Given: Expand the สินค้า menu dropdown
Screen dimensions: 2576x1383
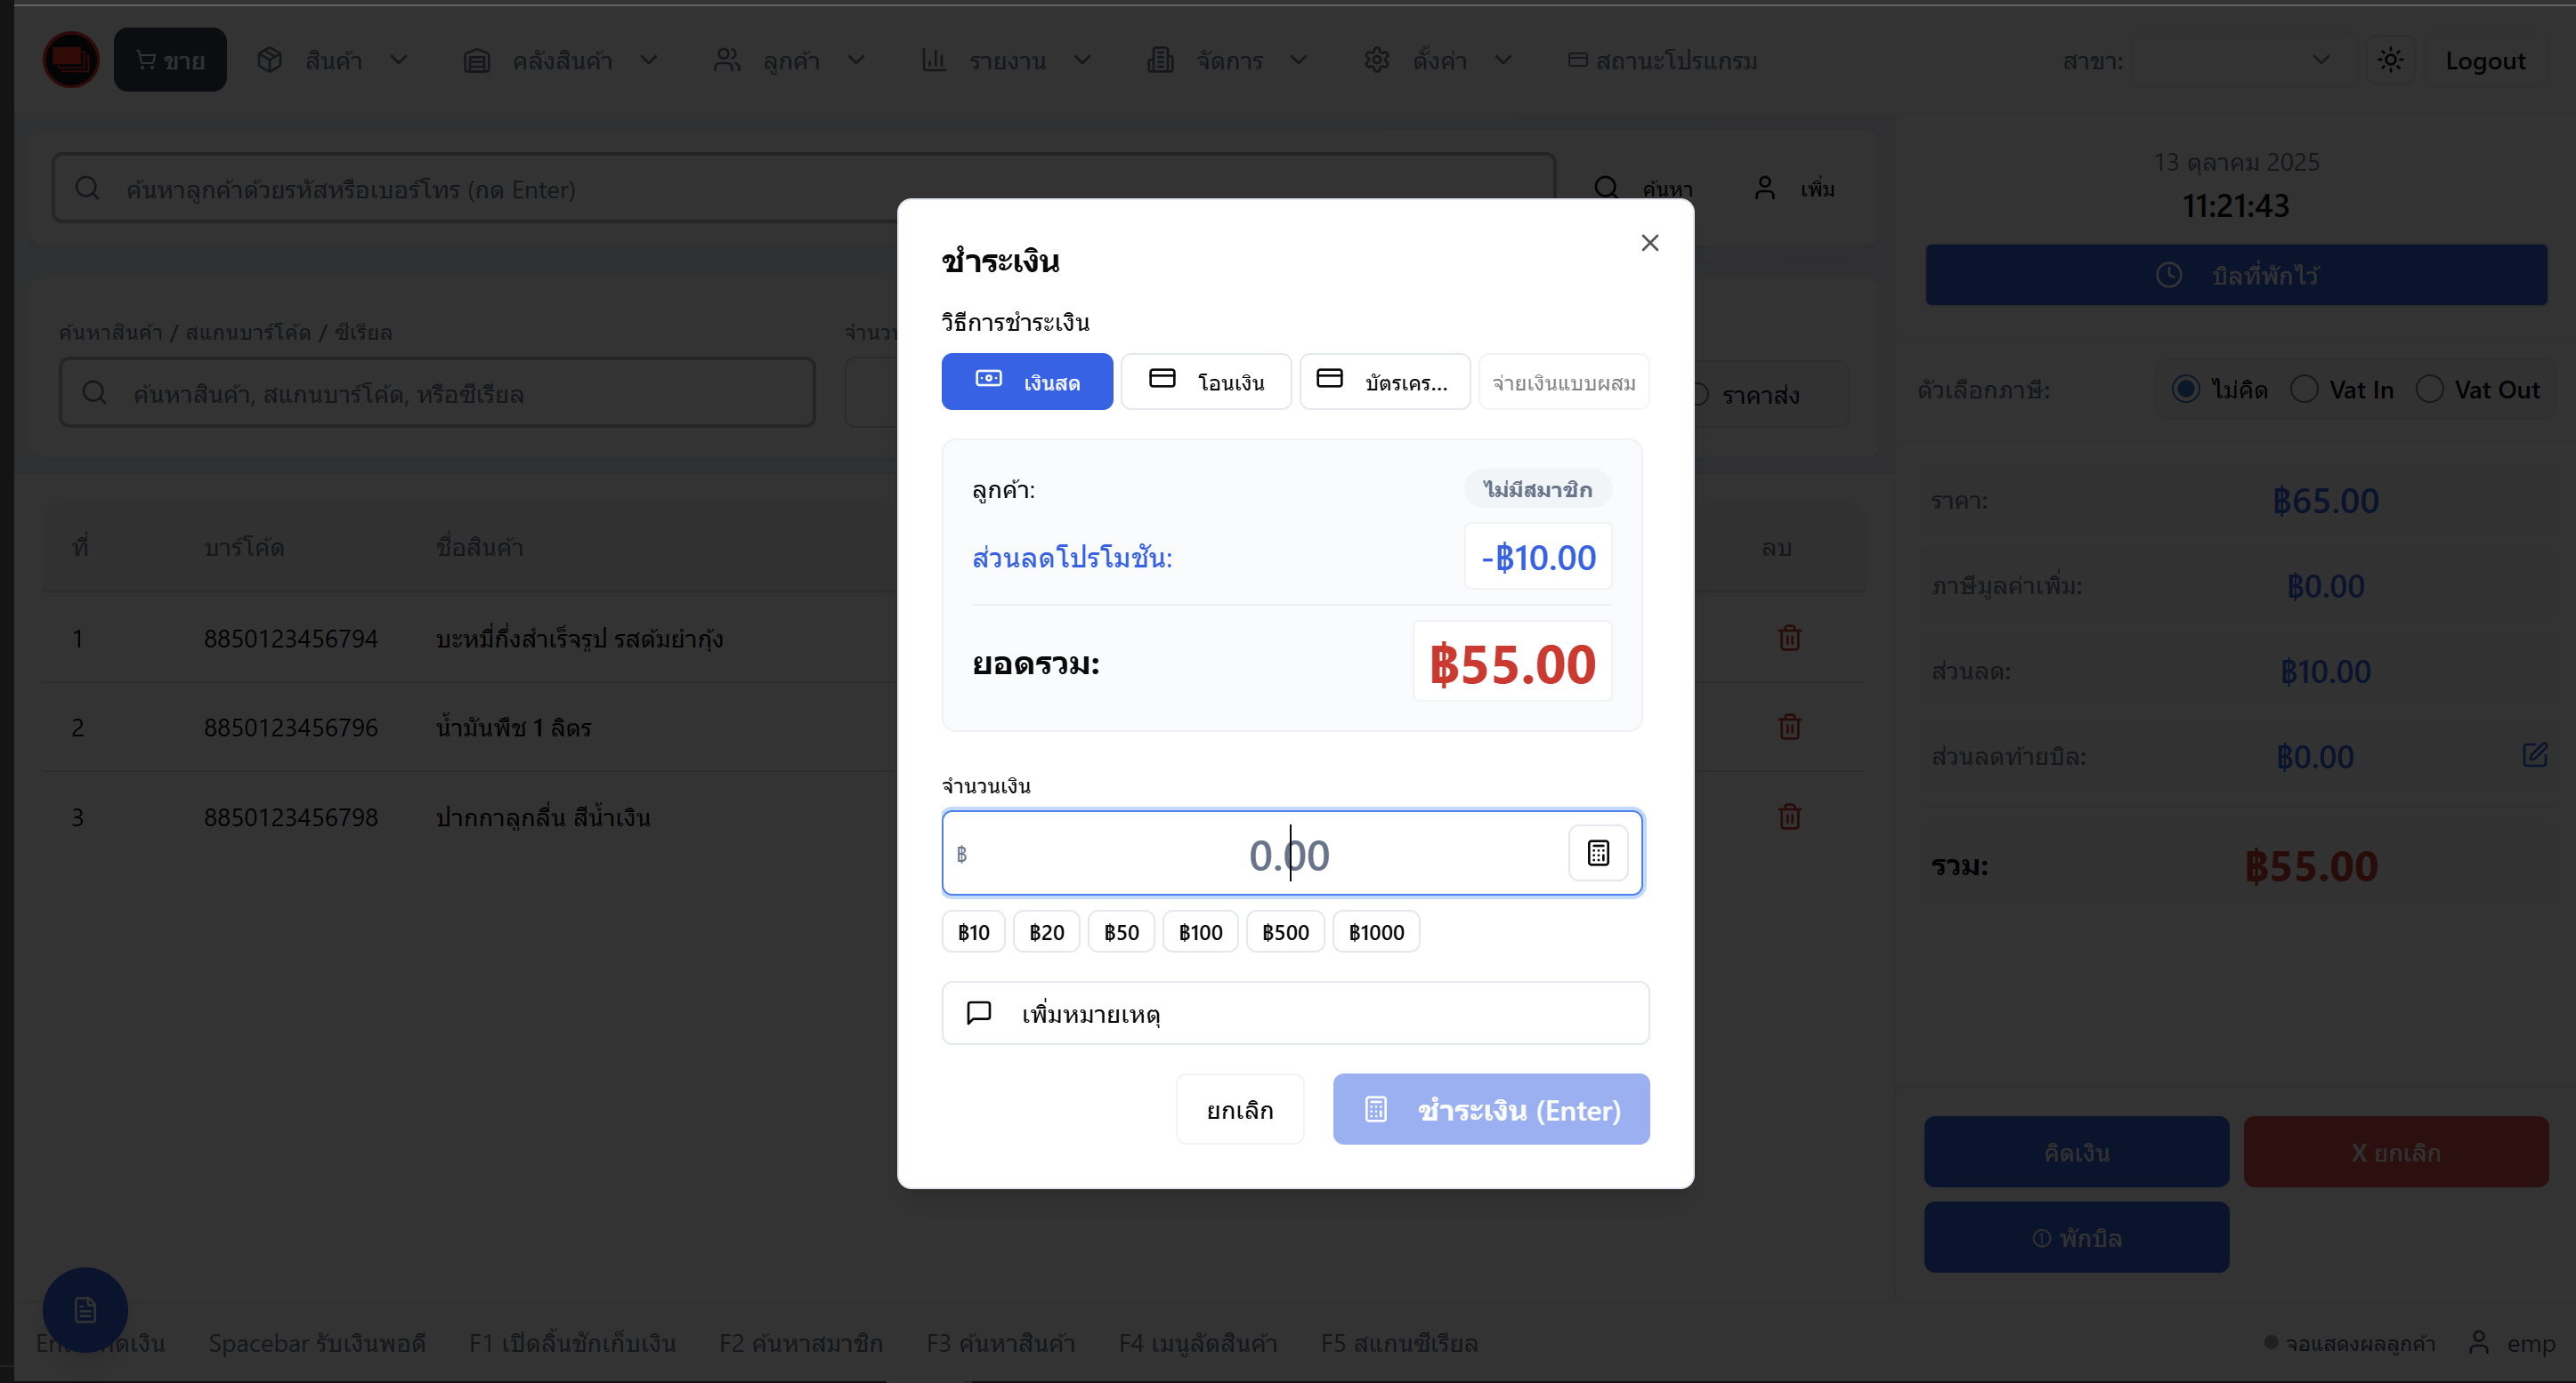Looking at the screenshot, I should [x=335, y=60].
